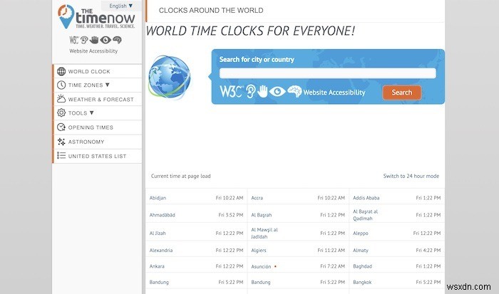This screenshot has width=499, height=294.
Task: Click the Clocks Around the World heading
Action: (x=211, y=11)
